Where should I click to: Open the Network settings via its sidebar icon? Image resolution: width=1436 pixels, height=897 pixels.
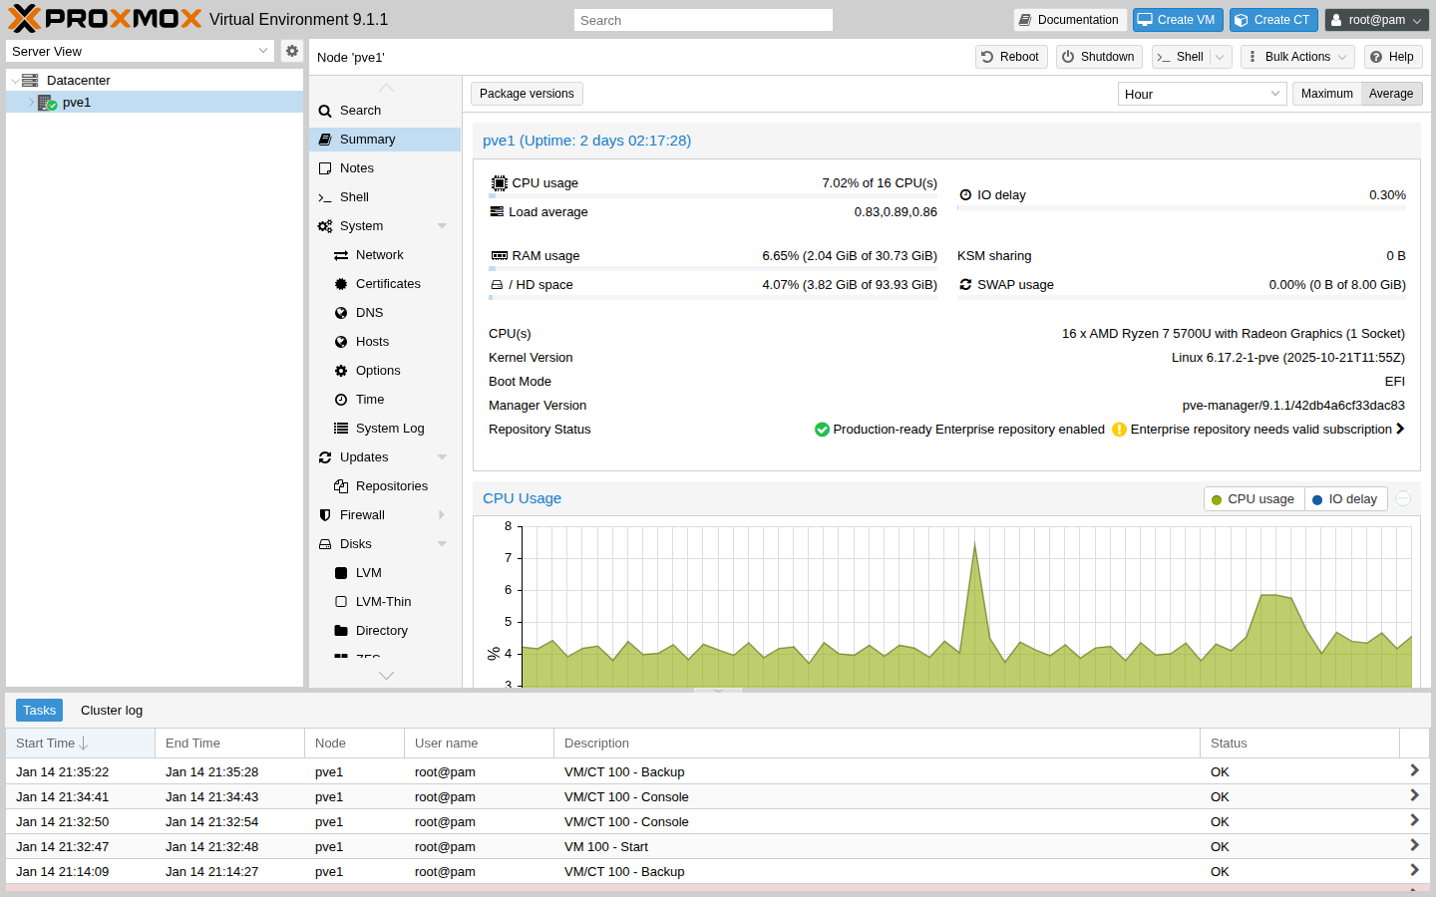click(340, 255)
